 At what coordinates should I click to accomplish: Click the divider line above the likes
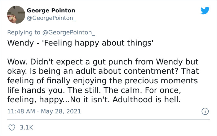tap(108, 119)
